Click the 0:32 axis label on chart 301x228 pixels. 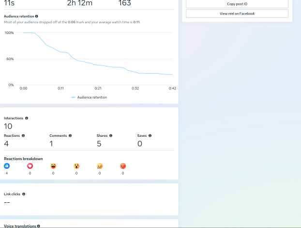(x=135, y=88)
